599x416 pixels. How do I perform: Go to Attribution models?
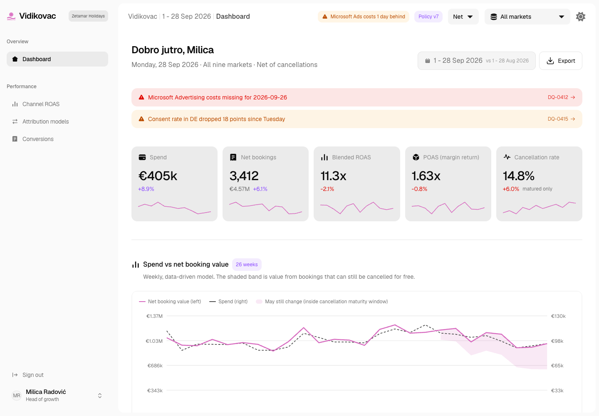(57, 121)
